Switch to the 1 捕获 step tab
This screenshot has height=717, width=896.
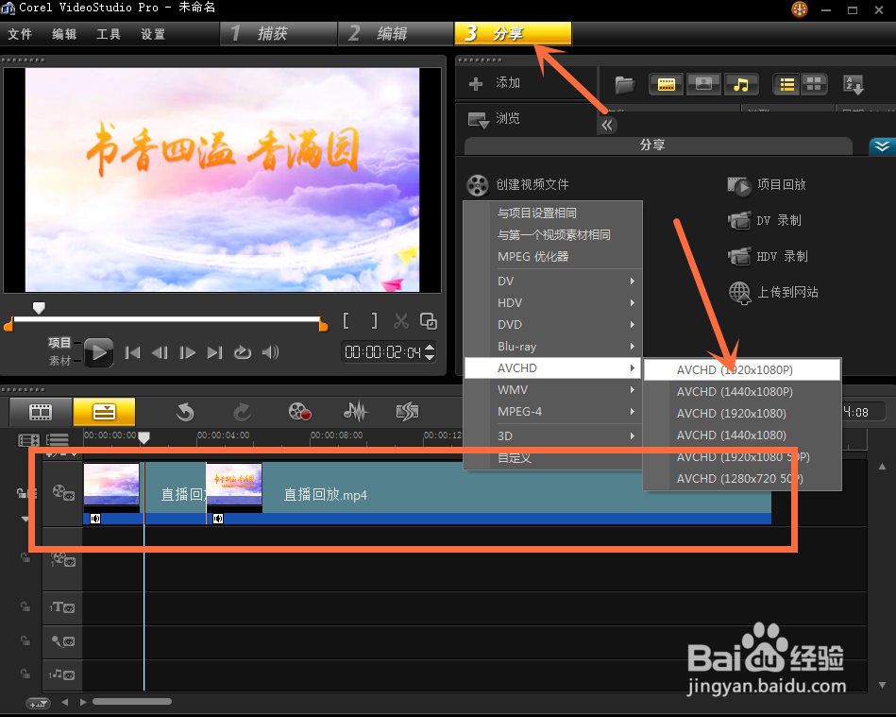(x=279, y=34)
